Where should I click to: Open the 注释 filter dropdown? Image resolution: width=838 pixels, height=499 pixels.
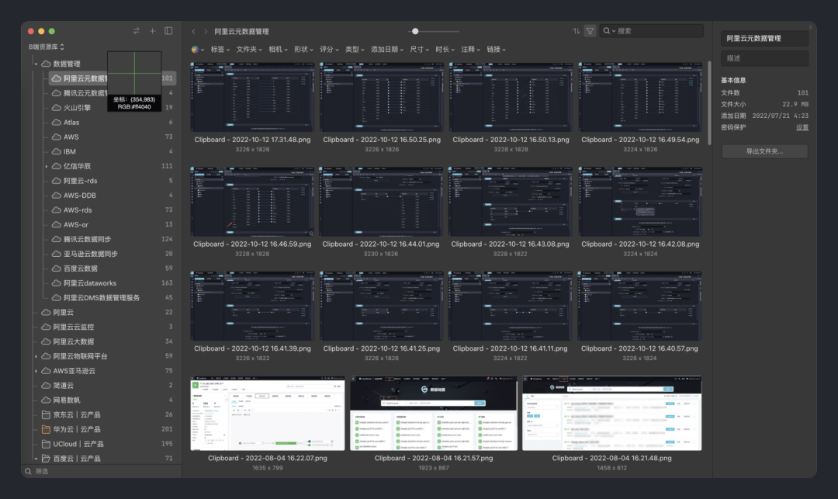tap(470, 49)
